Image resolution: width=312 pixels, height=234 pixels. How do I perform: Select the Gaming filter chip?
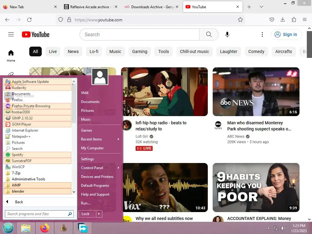pos(140,51)
